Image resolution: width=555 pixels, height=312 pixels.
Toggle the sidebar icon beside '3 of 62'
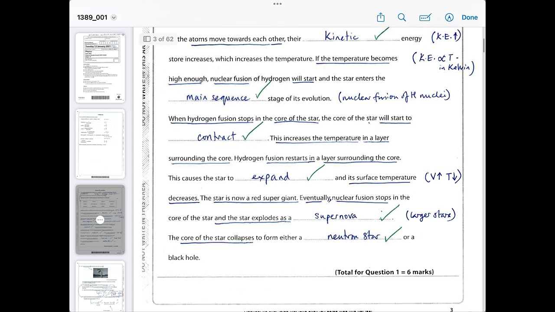point(147,39)
